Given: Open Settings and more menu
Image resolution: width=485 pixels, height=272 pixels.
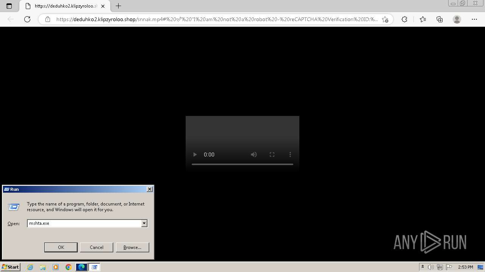Looking at the screenshot, I should click(x=474, y=19).
